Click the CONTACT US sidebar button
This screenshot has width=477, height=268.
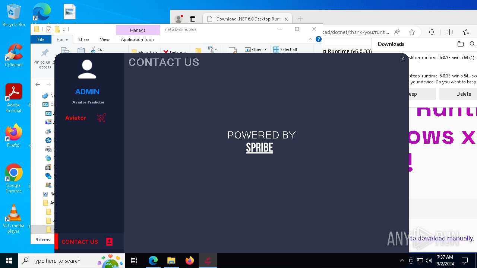coord(89,242)
